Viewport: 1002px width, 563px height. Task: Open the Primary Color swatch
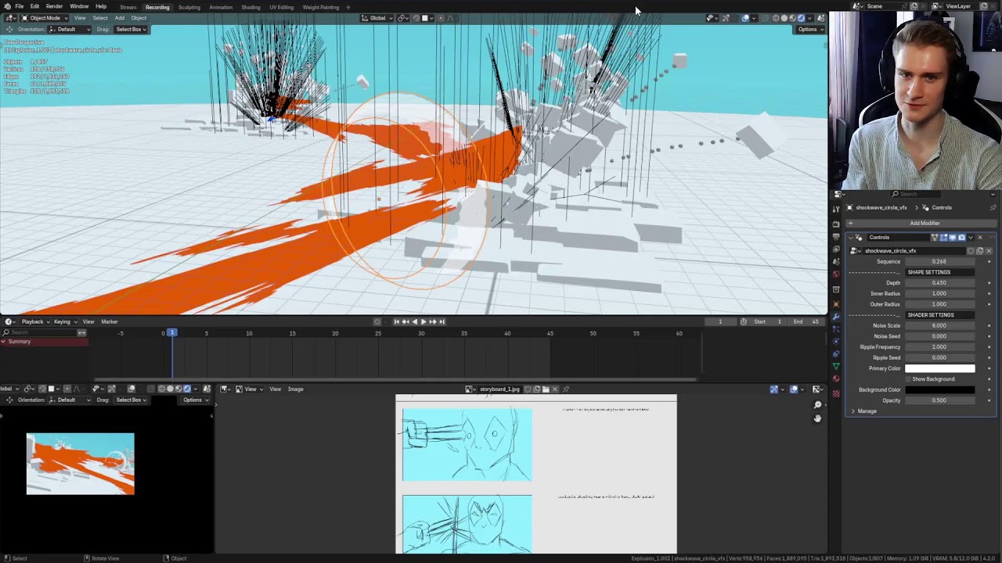coord(940,368)
